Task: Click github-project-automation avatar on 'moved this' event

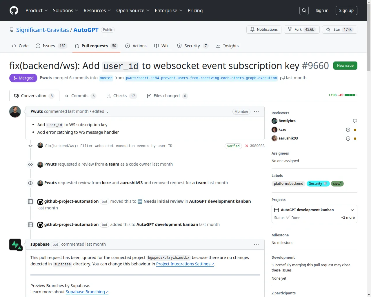Action: tap(40, 202)
